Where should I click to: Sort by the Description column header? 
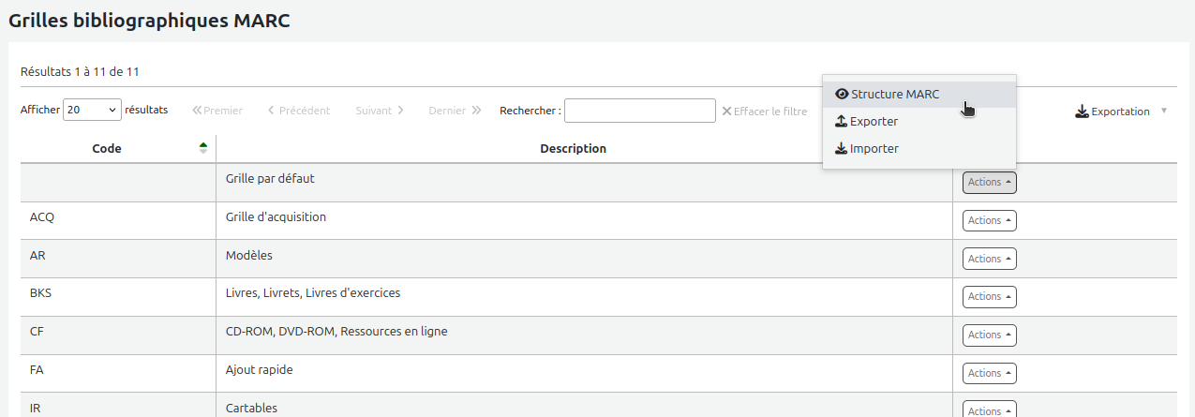point(584,149)
